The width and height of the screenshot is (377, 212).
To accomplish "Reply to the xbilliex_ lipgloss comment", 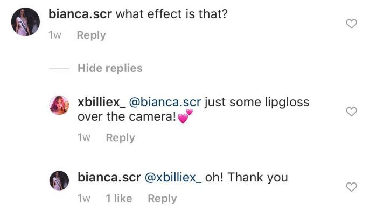I will [x=120, y=138].
